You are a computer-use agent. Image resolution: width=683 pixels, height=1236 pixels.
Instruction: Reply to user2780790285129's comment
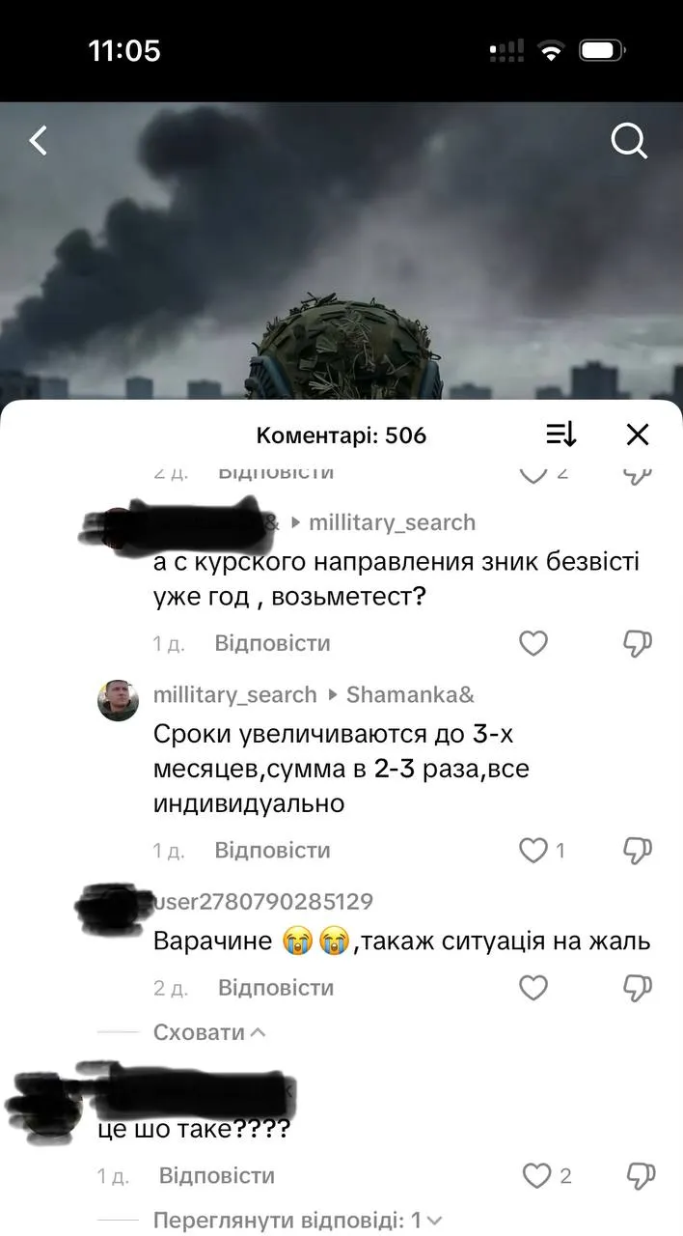point(276,988)
